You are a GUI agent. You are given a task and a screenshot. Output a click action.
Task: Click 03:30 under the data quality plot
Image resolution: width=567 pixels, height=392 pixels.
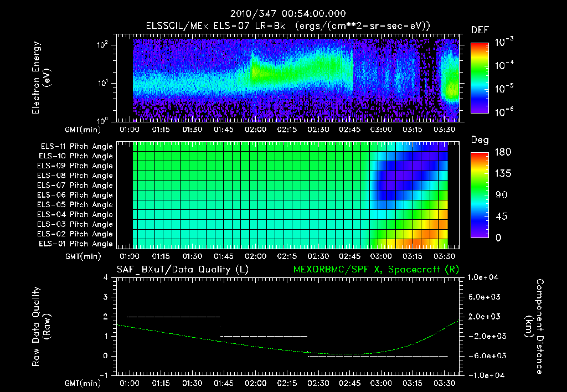coord(444,383)
